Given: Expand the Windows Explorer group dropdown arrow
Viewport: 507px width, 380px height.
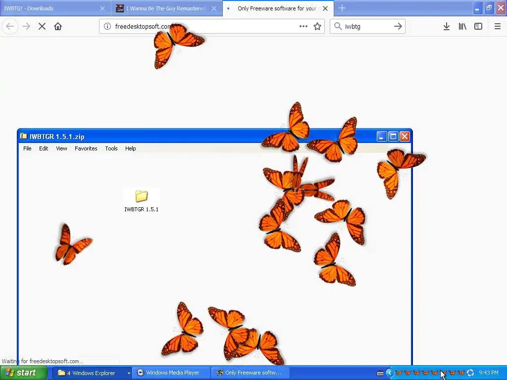Looking at the screenshot, I should click(x=129, y=373).
